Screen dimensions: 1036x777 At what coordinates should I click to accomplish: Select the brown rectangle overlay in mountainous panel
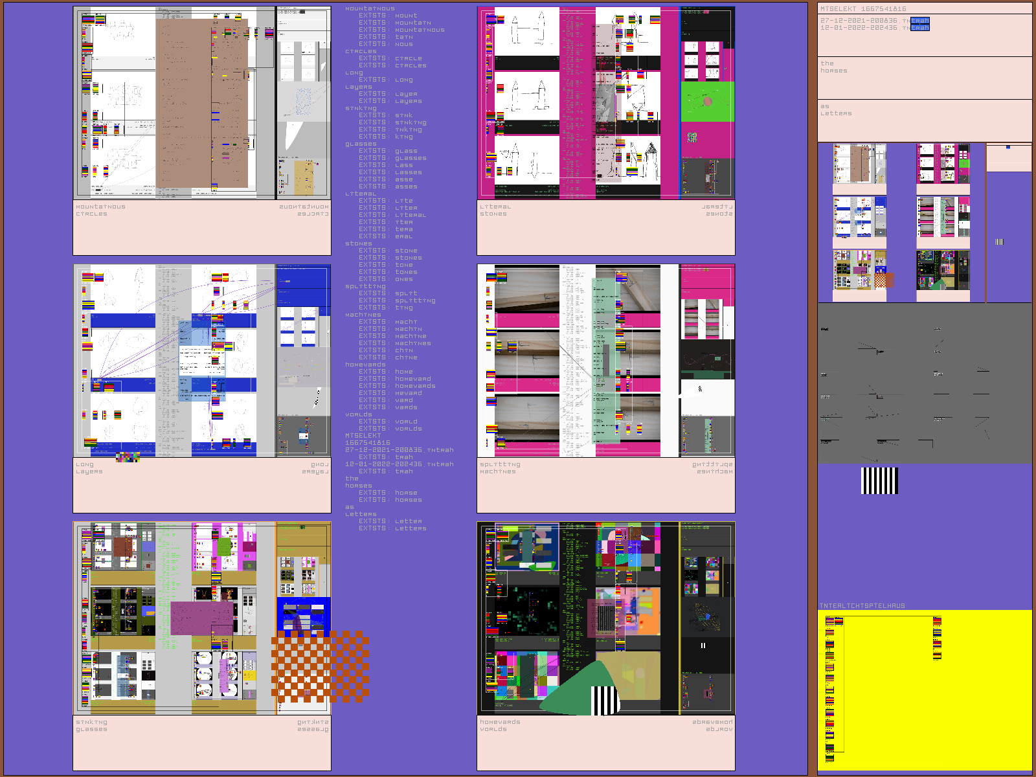[202, 104]
